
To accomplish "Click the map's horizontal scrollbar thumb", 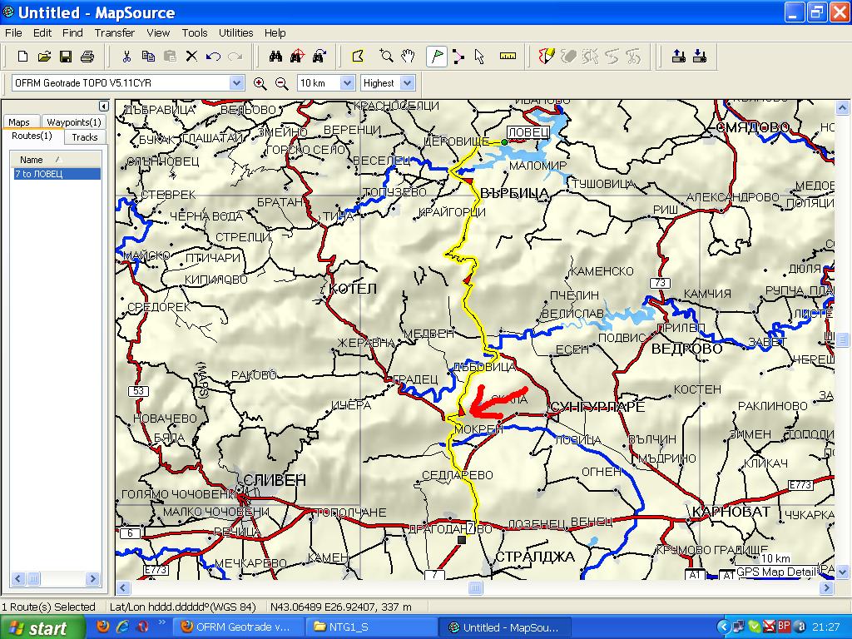I will tap(475, 587).
